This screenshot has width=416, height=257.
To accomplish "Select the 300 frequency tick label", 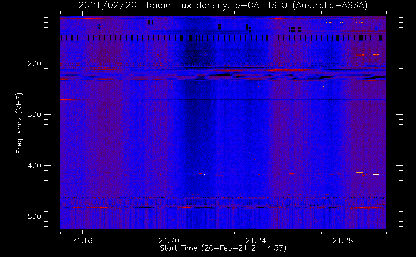I will [34, 114].
